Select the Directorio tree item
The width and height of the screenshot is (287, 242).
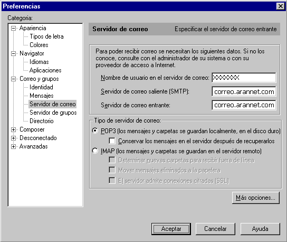click(41, 121)
